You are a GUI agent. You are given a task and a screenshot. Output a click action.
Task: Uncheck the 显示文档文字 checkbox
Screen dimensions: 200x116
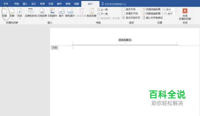(123, 18)
